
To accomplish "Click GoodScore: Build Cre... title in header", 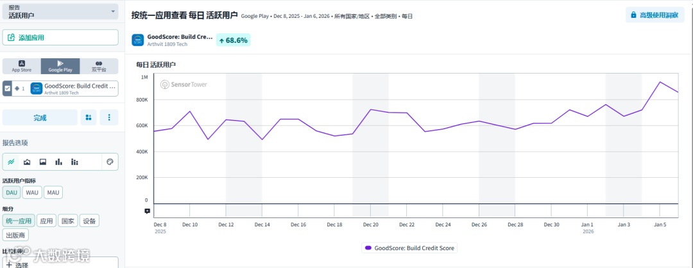I will tap(180, 37).
